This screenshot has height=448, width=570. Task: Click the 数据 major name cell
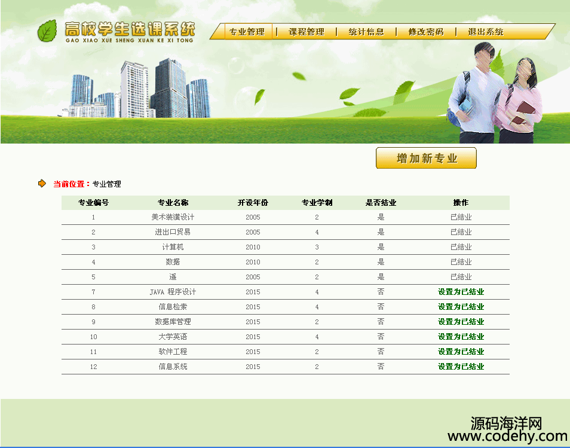tap(173, 262)
